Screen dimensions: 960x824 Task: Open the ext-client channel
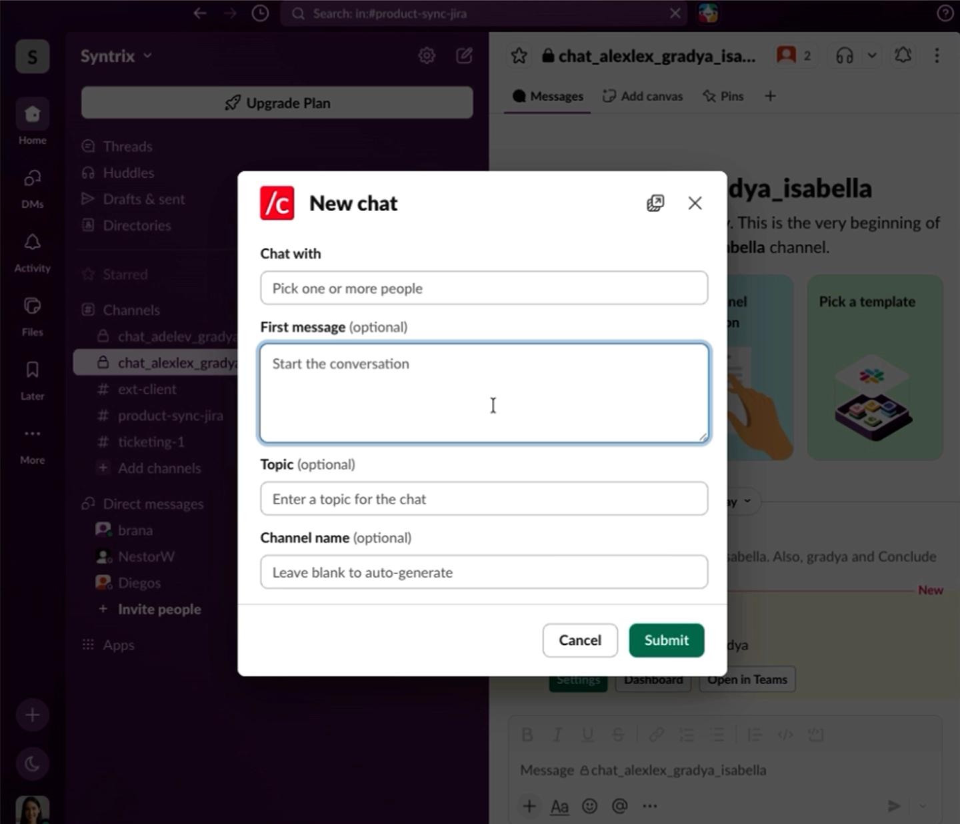pos(147,389)
